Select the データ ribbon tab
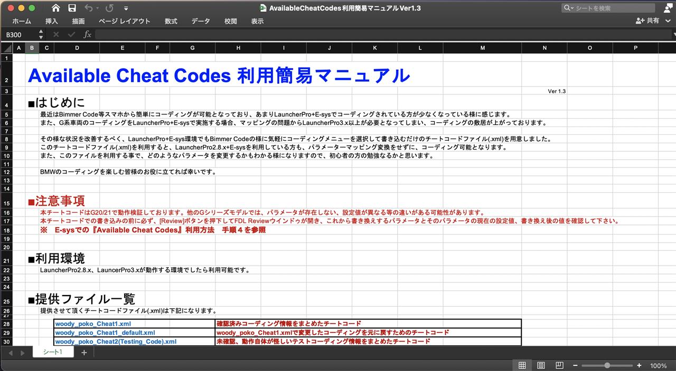676x371 pixels. (201, 21)
